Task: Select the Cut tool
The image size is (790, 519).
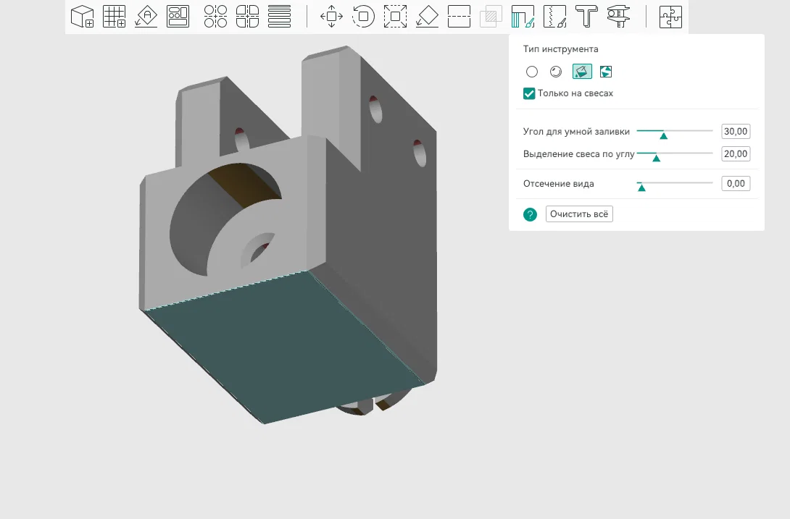Action: pos(459,17)
